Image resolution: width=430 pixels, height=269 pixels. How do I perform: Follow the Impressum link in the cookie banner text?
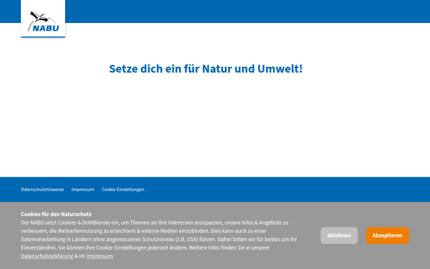[100, 256]
